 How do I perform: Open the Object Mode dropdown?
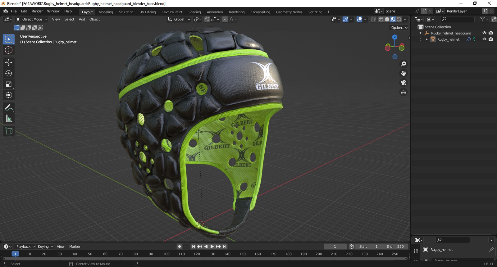(x=32, y=19)
